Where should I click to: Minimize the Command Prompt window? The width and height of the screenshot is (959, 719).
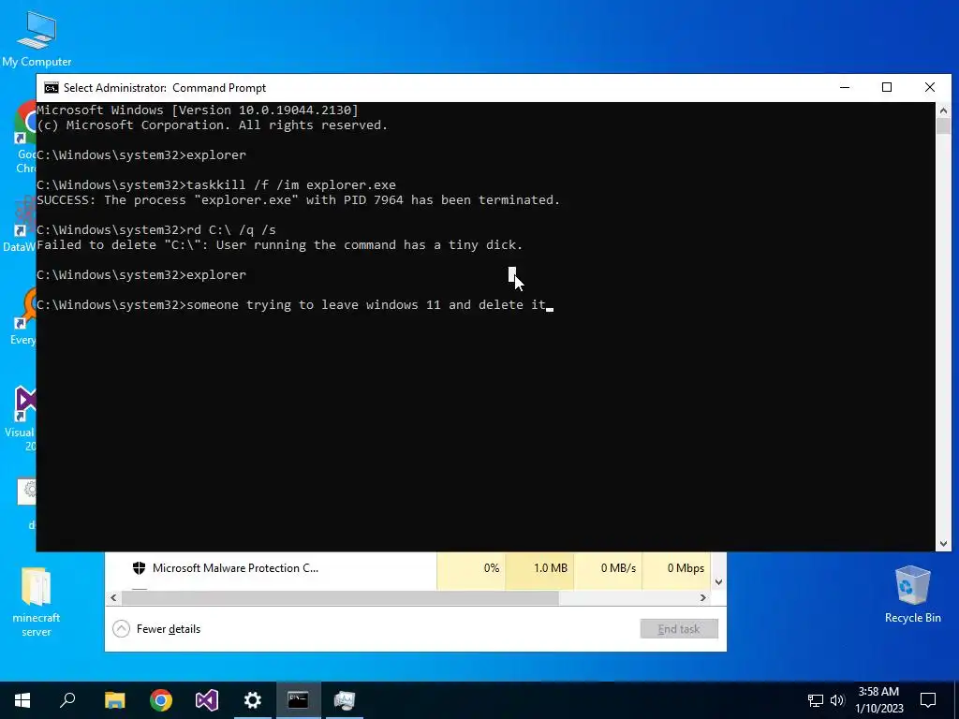(845, 87)
